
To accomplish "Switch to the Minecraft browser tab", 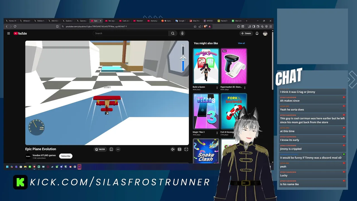I will (25, 21).
